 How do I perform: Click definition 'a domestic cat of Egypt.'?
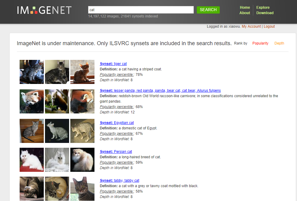(138, 128)
